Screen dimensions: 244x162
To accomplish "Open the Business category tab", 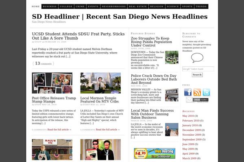I will [50, 6].
